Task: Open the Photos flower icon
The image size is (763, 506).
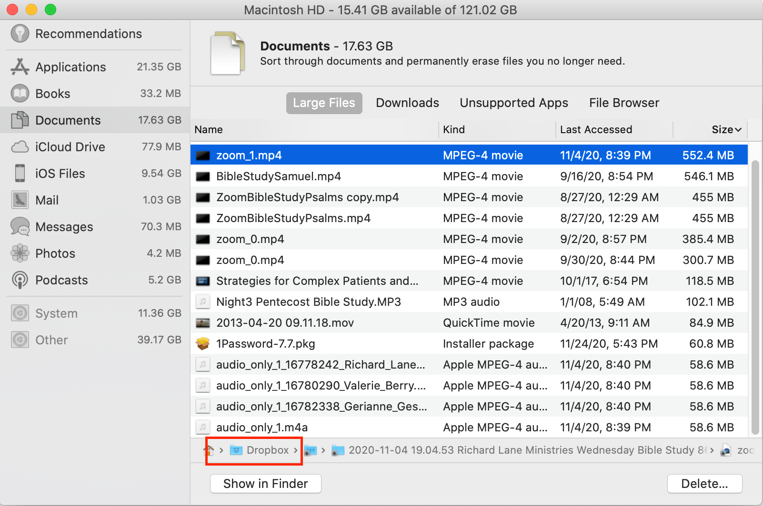Action: point(20,253)
